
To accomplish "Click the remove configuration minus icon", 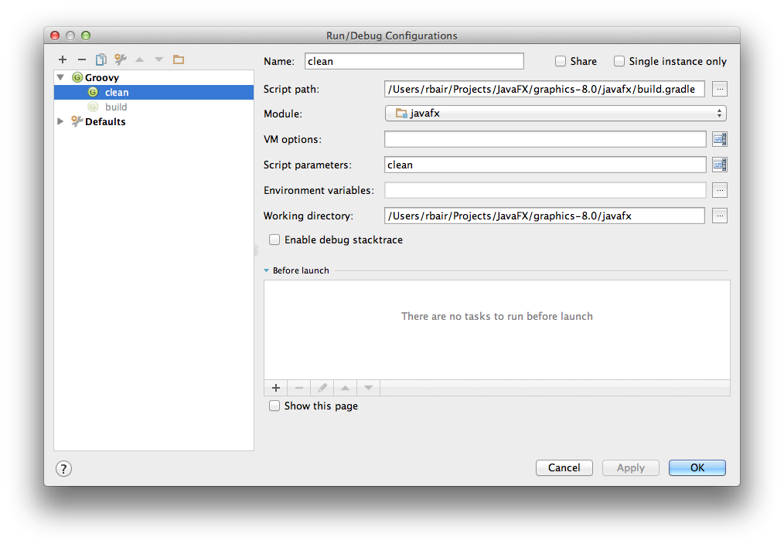I will pyautogui.click(x=81, y=59).
